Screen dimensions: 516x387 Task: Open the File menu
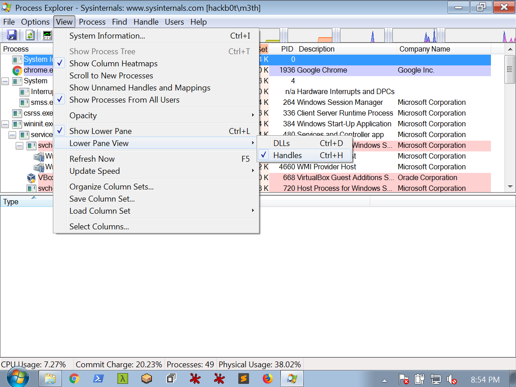[9, 22]
